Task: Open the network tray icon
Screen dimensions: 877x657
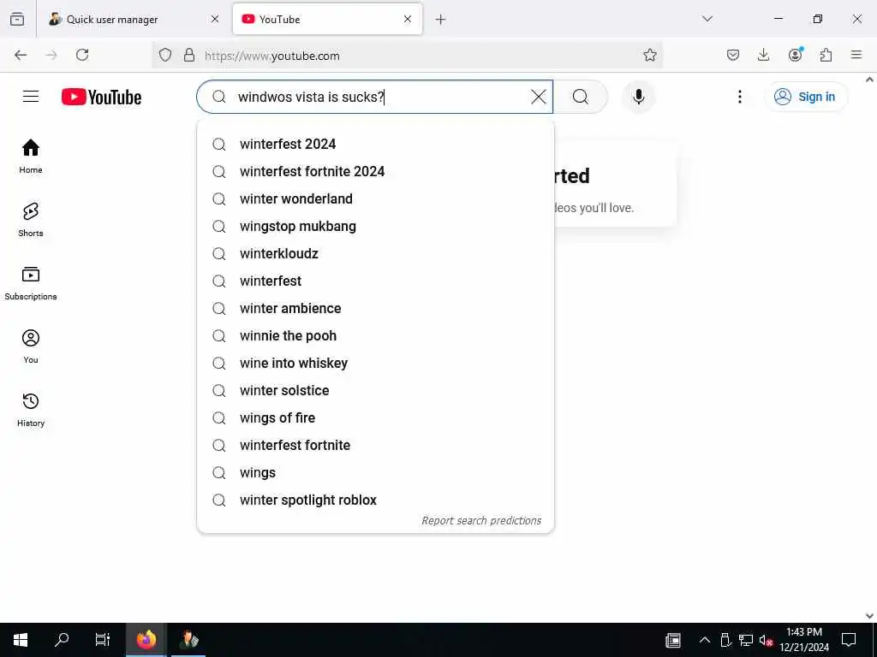Action: point(746,640)
